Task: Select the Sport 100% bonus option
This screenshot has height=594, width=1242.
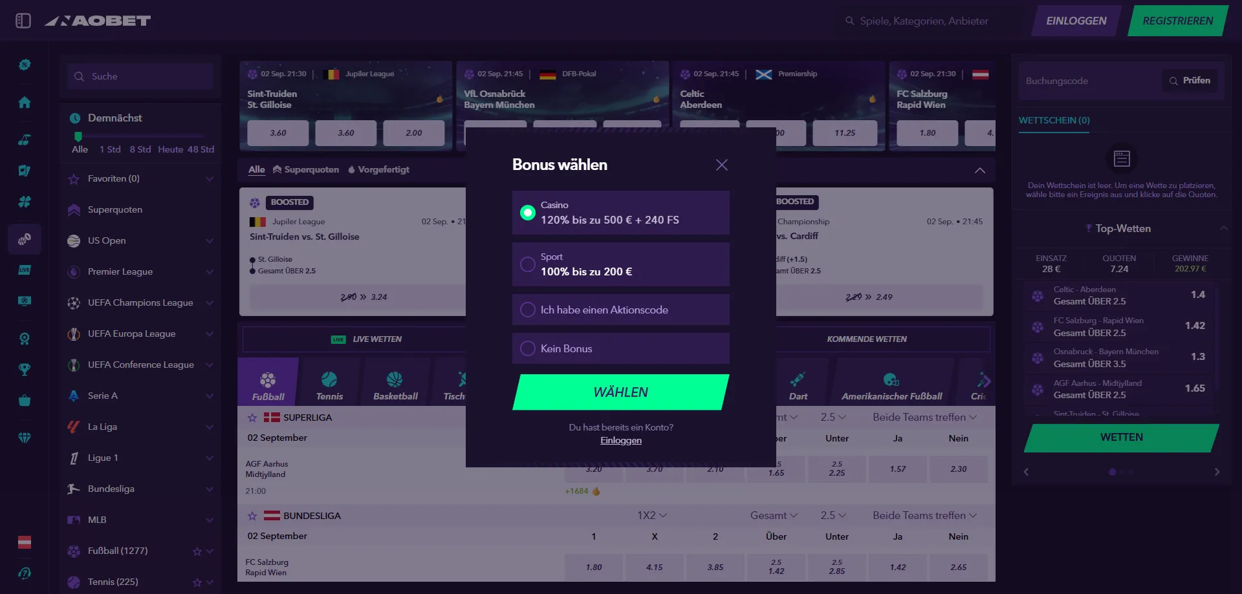Action: 621,264
